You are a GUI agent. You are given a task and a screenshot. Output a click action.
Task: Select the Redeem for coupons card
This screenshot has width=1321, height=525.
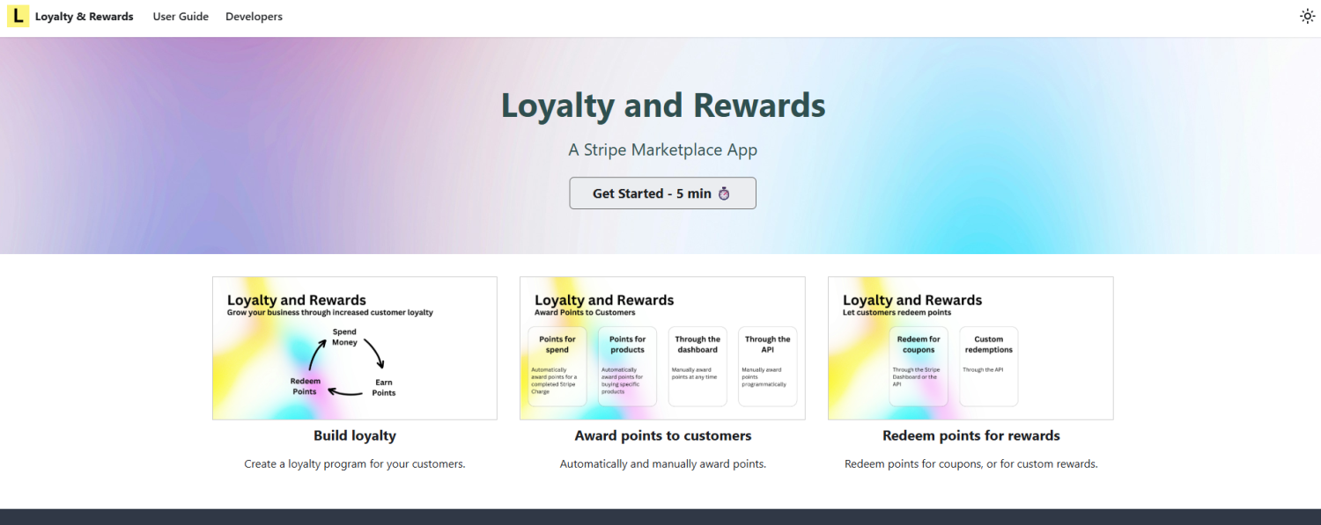click(x=919, y=367)
